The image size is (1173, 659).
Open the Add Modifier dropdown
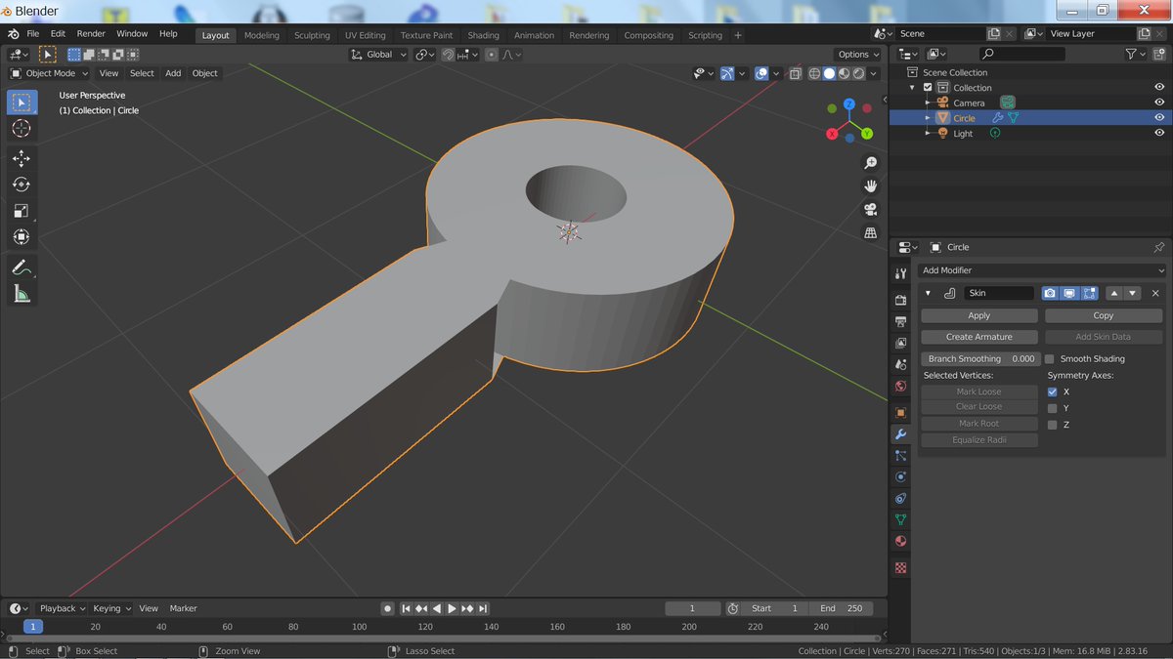click(1041, 270)
